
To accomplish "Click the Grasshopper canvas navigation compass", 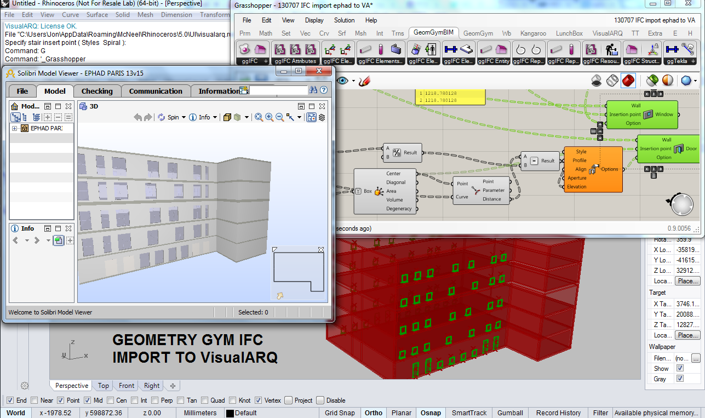I will tap(681, 204).
